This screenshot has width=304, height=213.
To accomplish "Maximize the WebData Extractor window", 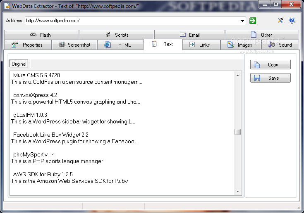I will (x=276, y=4).
